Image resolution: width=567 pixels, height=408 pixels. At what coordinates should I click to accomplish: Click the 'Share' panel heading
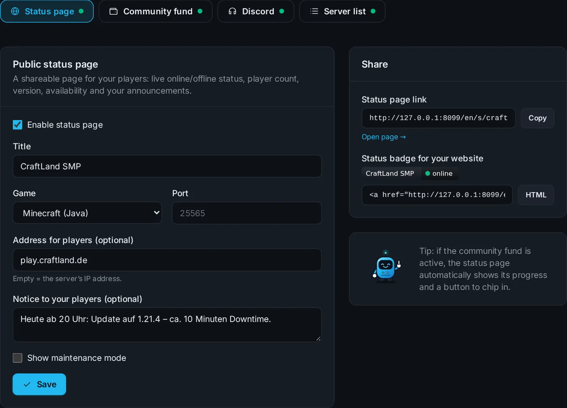(375, 64)
